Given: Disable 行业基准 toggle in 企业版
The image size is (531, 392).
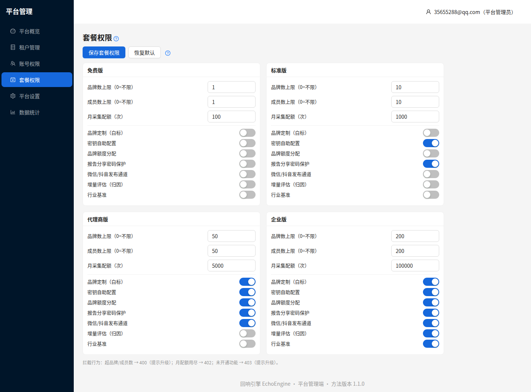Looking at the screenshot, I should tap(431, 344).
